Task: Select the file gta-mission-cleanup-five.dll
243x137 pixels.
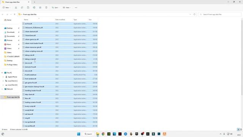Action: (60, 86)
